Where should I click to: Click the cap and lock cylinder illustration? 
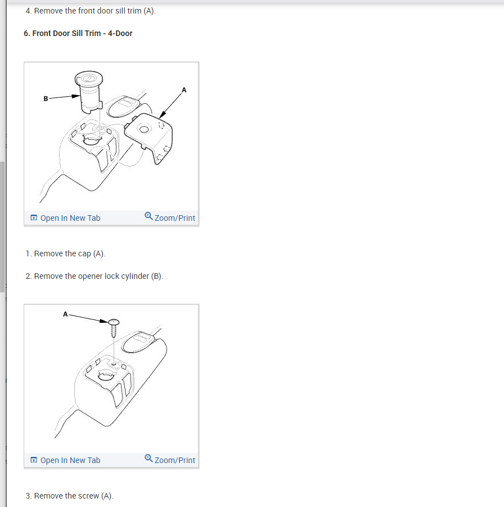(x=111, y=137)
